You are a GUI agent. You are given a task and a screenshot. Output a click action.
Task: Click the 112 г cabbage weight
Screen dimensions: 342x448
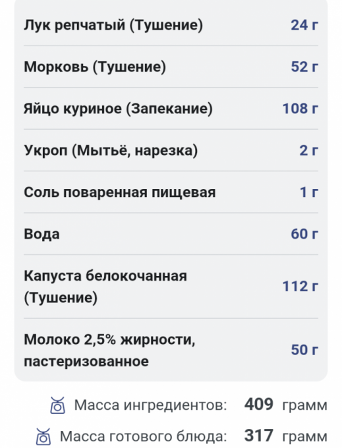(300, 287)
